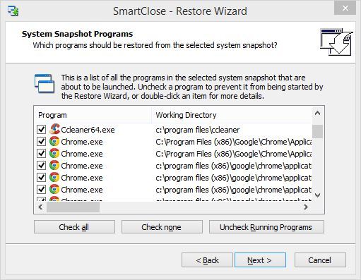Click the Chrome icon in the third Chrome.exe row

[x=54, y=165]
